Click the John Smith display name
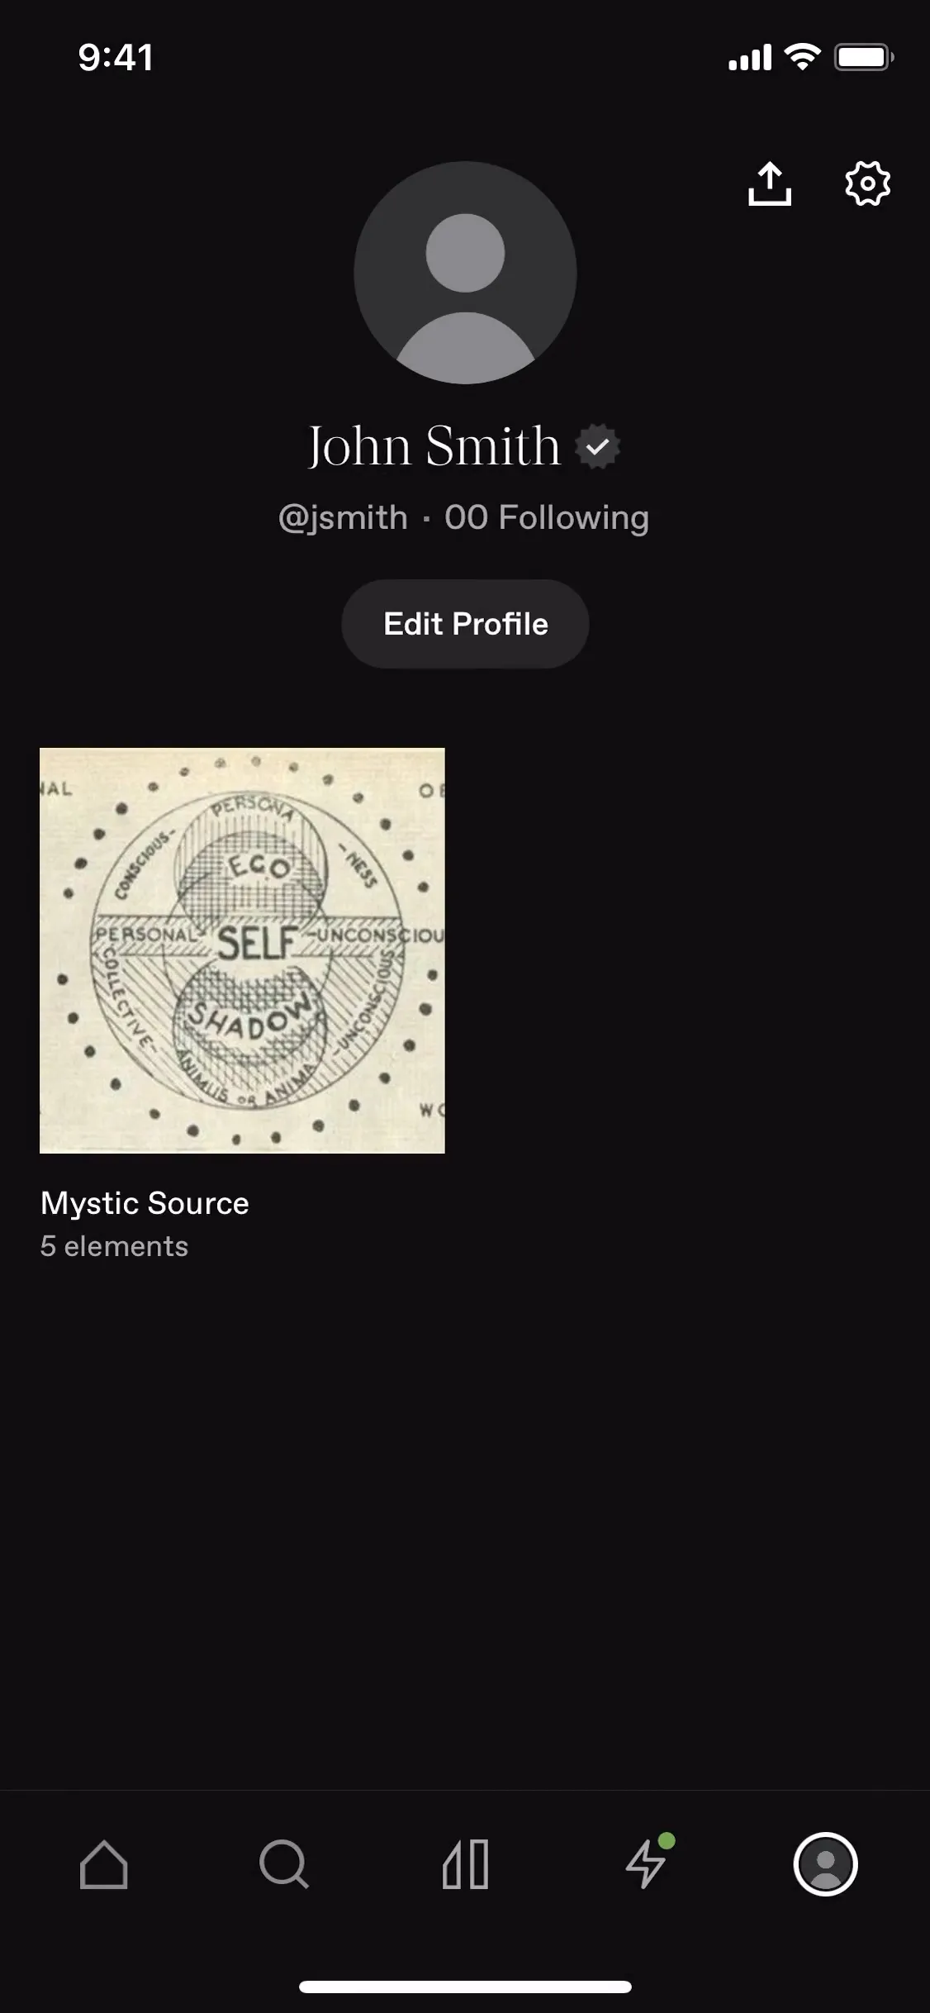Image resolution: width=930 pixels, height=2013 pixels. [x=434, y=447]
